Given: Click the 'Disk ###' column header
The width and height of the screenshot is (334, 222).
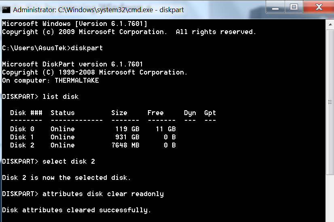Looking at the screenshot, I should coord(26,113).
